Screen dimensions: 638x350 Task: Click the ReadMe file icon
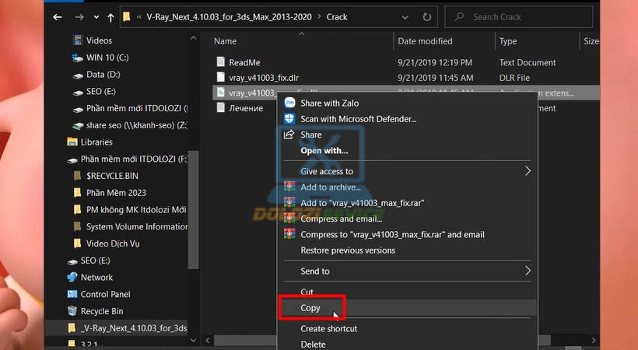point(220,62)
